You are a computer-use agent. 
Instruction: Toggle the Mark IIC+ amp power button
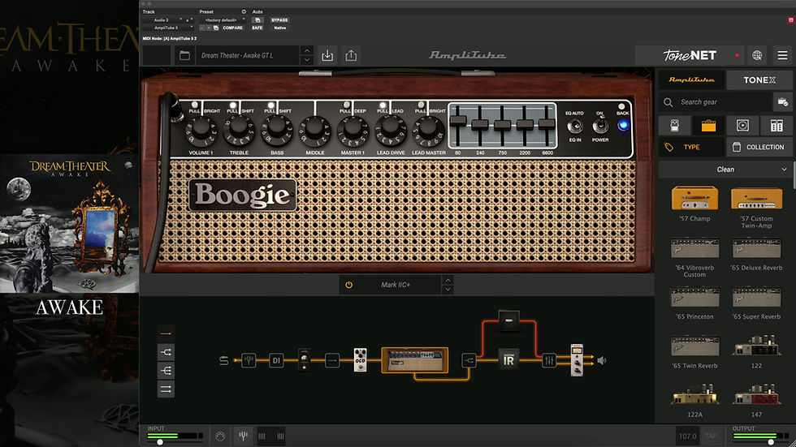[348, 285]
